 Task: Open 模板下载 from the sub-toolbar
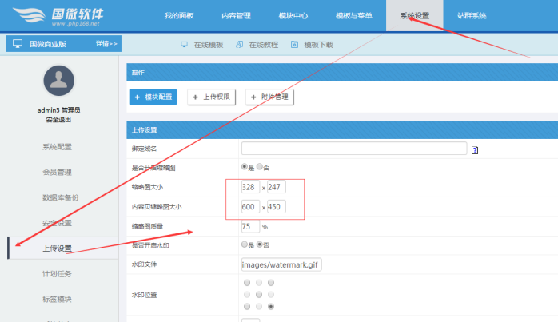point(312,44)
